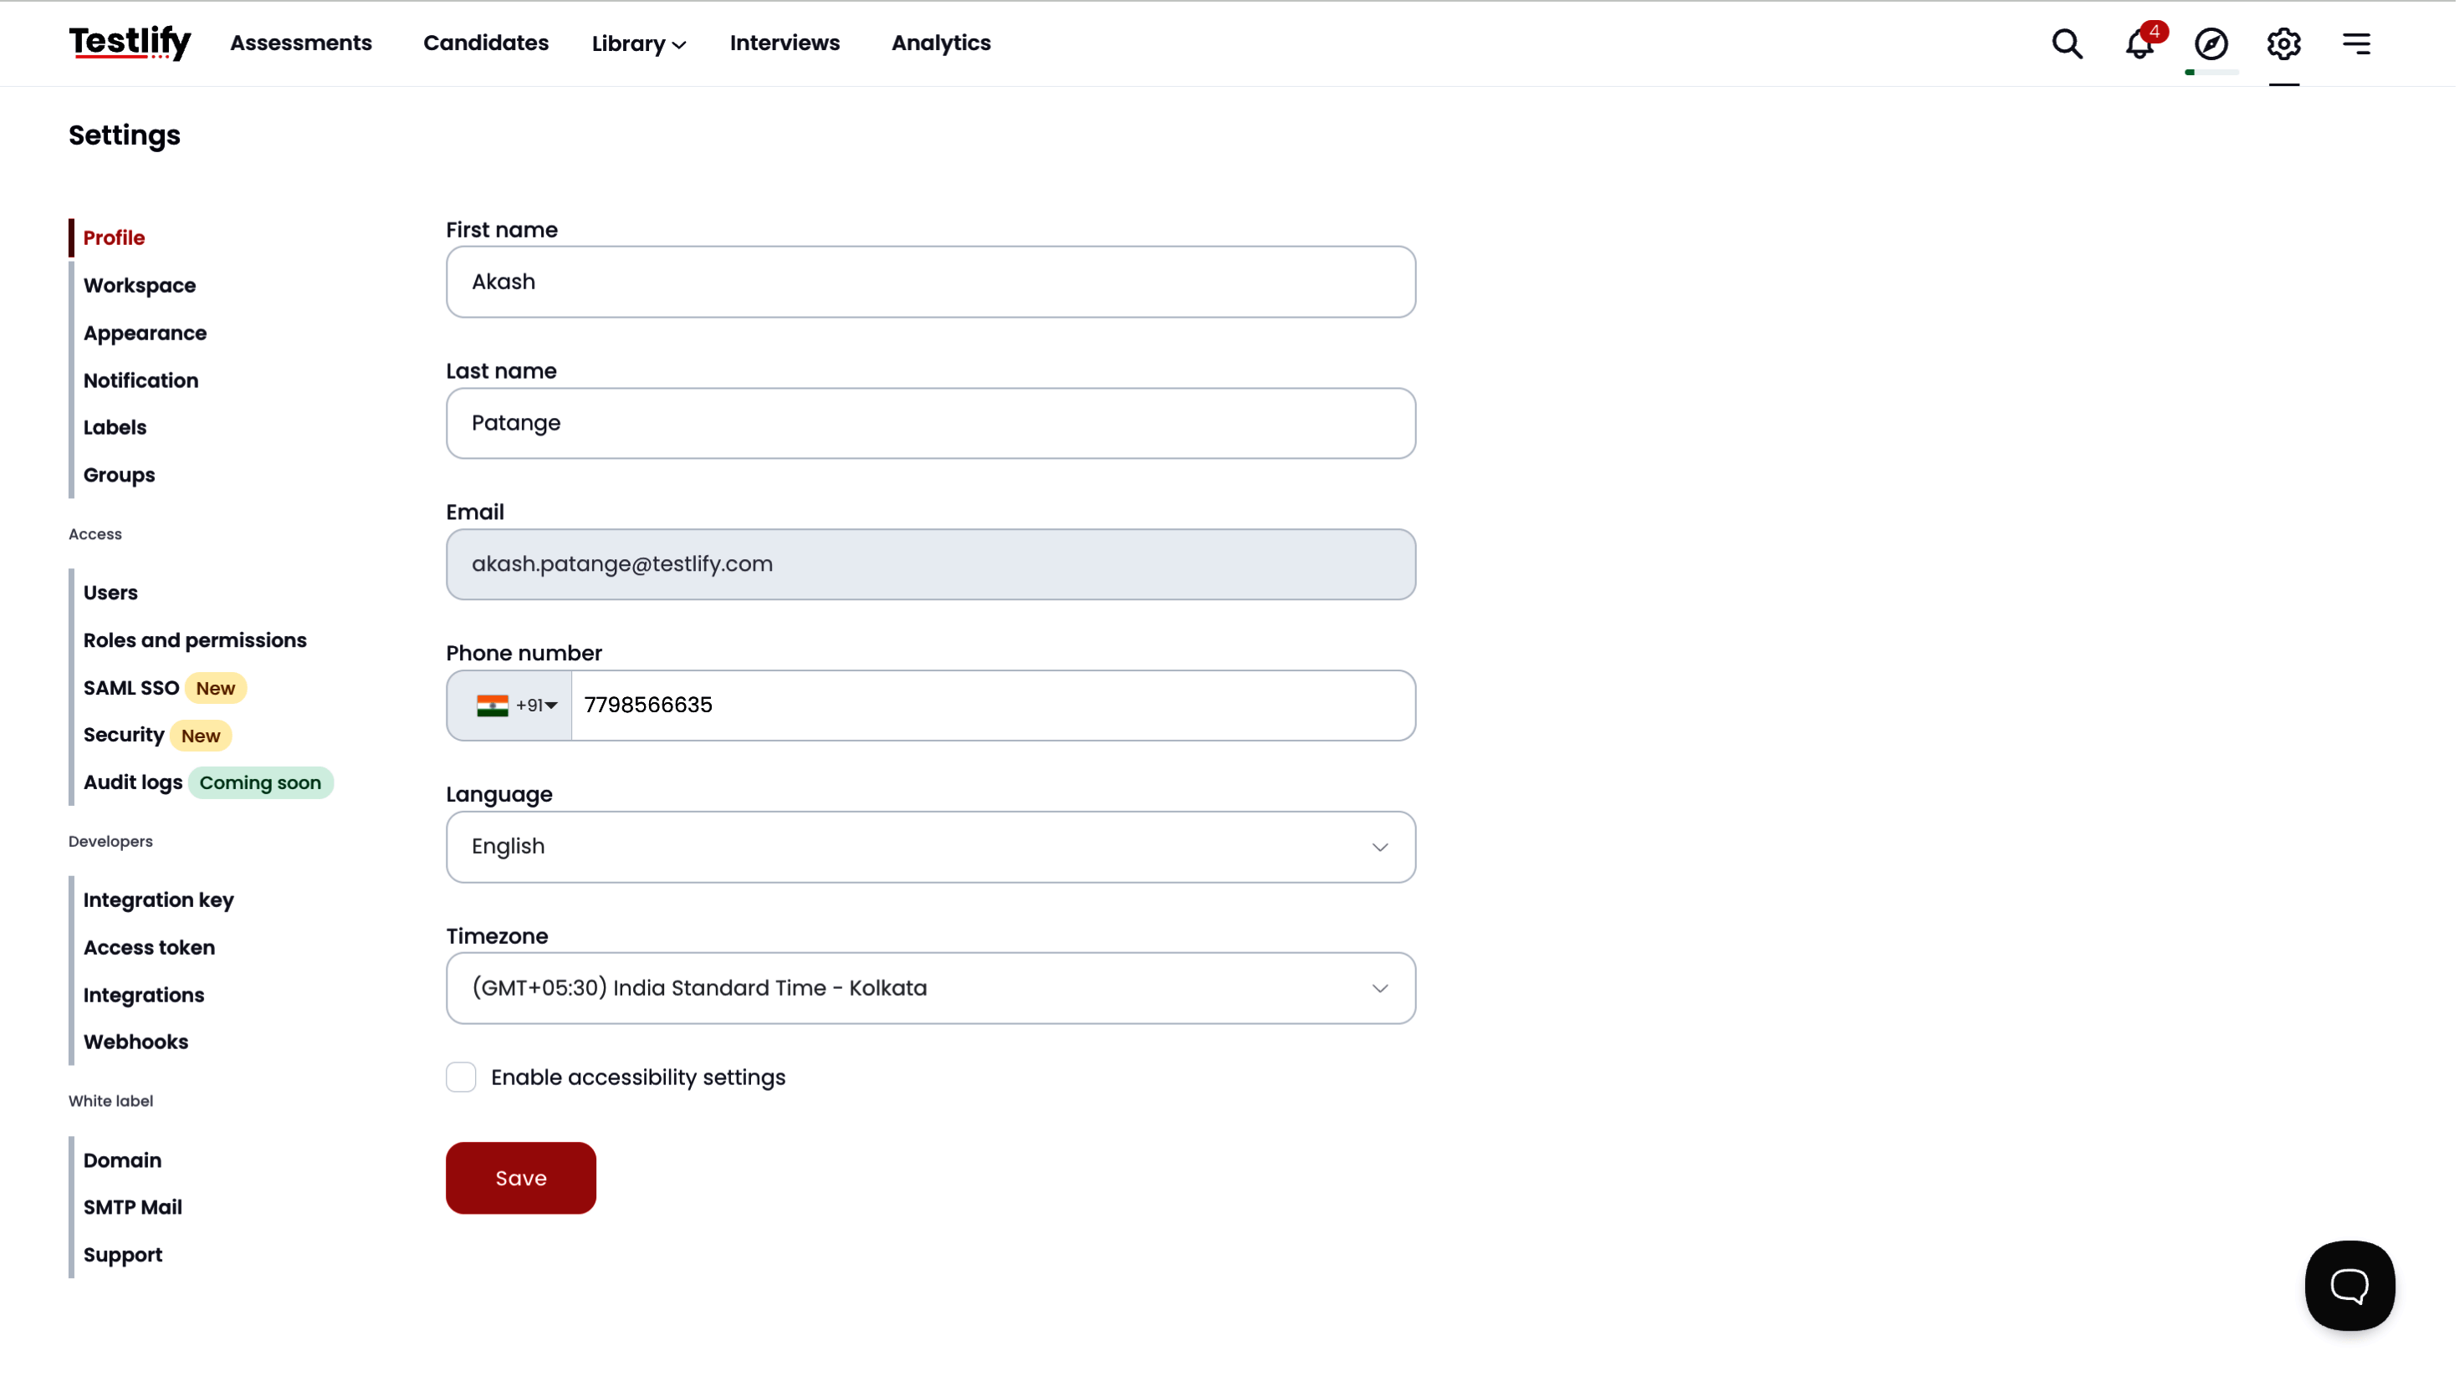
Task: Open Roles and permissions settings
Action: (x=195, y=640)
